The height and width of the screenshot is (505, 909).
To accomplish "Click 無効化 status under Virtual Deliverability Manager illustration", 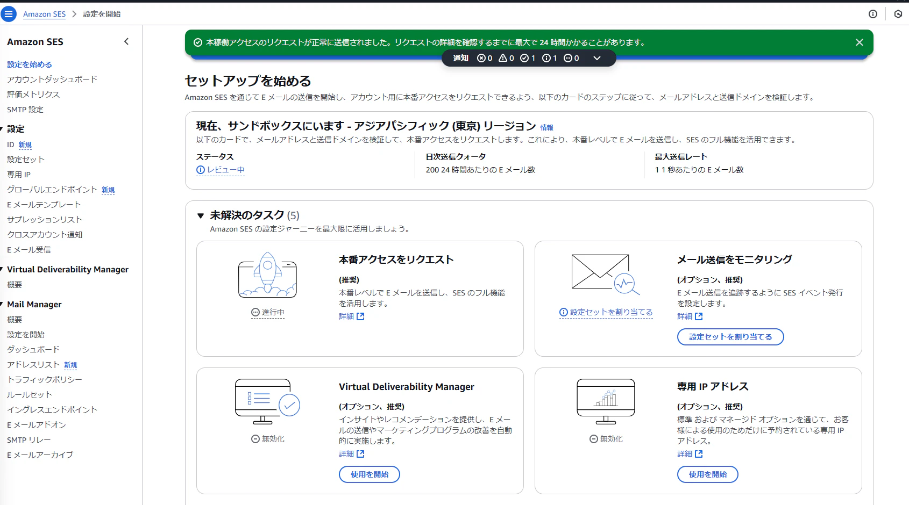I will coord(268,439).
